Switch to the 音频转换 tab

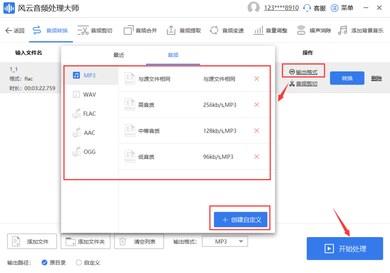click(51, 30)
